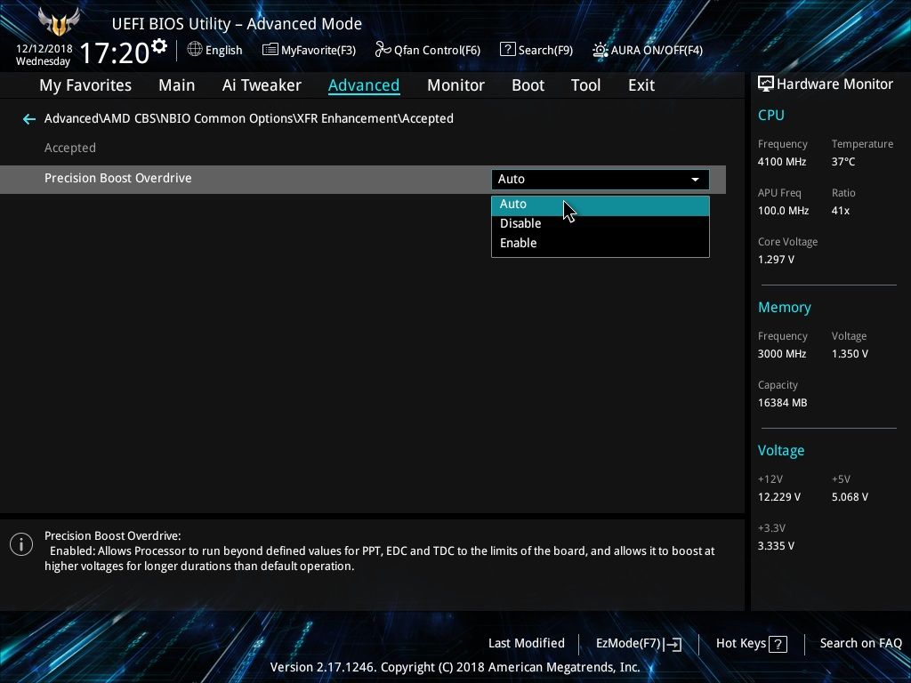The height and width of the screenshot is (683, 911).
Task: Click the EzMode exit arrow icon
Action: click(673, 644)
